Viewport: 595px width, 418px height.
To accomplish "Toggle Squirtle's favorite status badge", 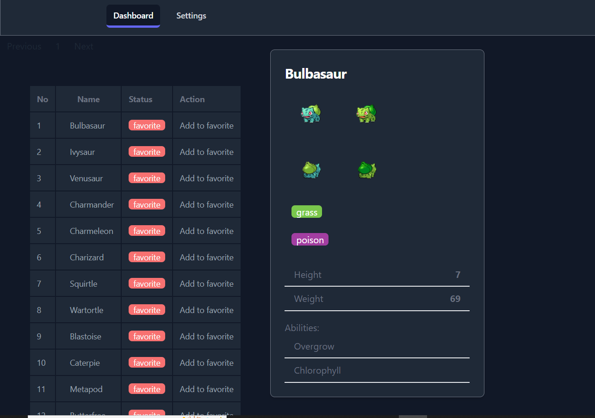I will (x=147, y=283).
